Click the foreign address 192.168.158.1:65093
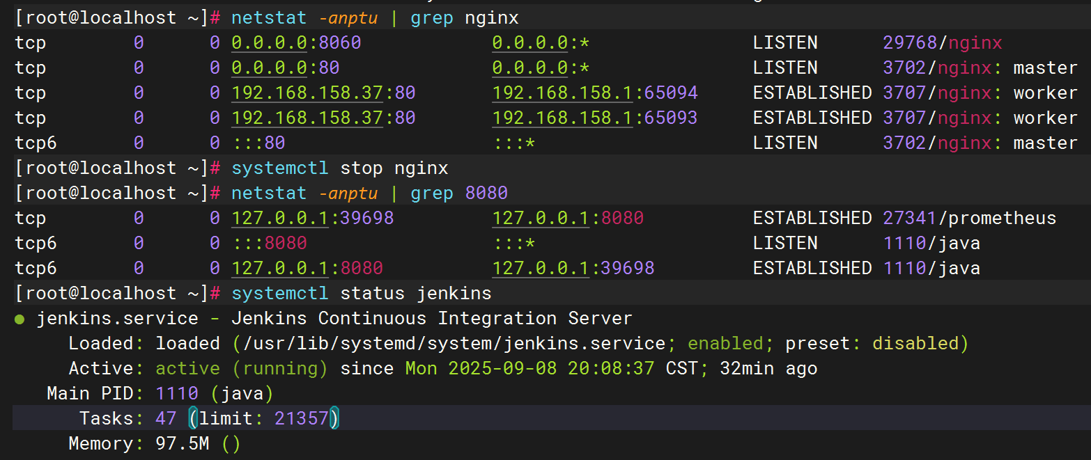Image resolution: width=1091 pixels, height=460 pixels. click(595, 118)
